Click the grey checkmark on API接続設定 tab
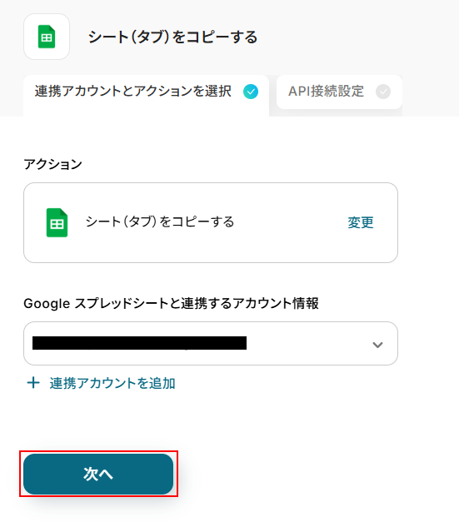Viewport: 459px width, 522px height. click(x=383, y=92)
